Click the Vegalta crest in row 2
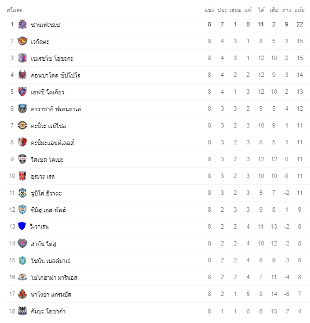The width and height of the screenshot is (310, 323). (22, 41)
